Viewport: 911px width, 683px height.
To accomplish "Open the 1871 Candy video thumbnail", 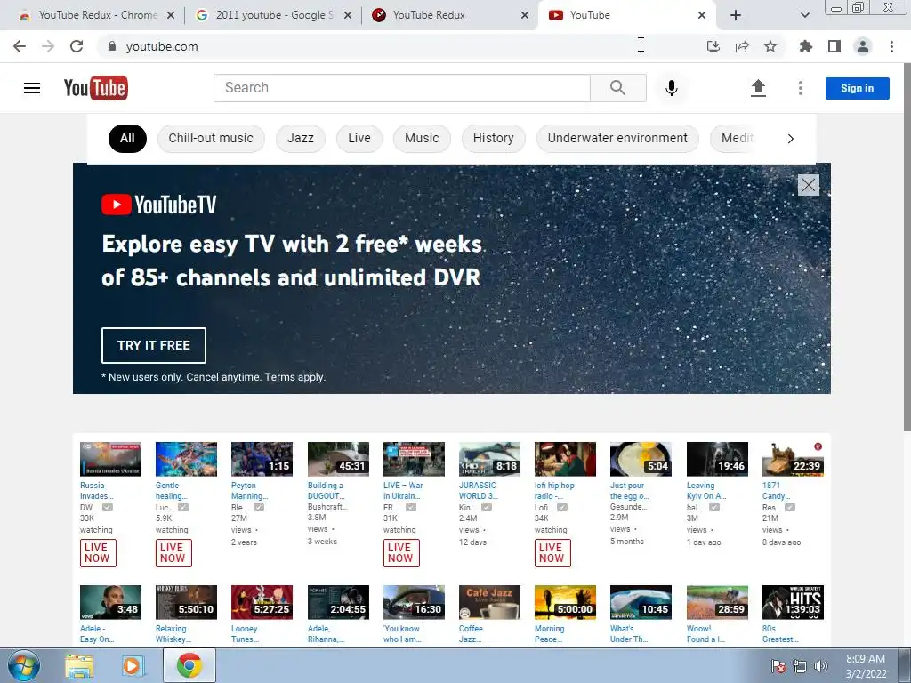I will 793,460.
